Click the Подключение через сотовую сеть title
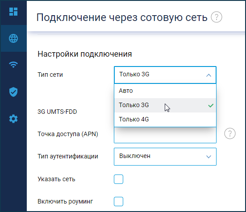The width and height of the screenshot is (246, 212). click(122, 17)
